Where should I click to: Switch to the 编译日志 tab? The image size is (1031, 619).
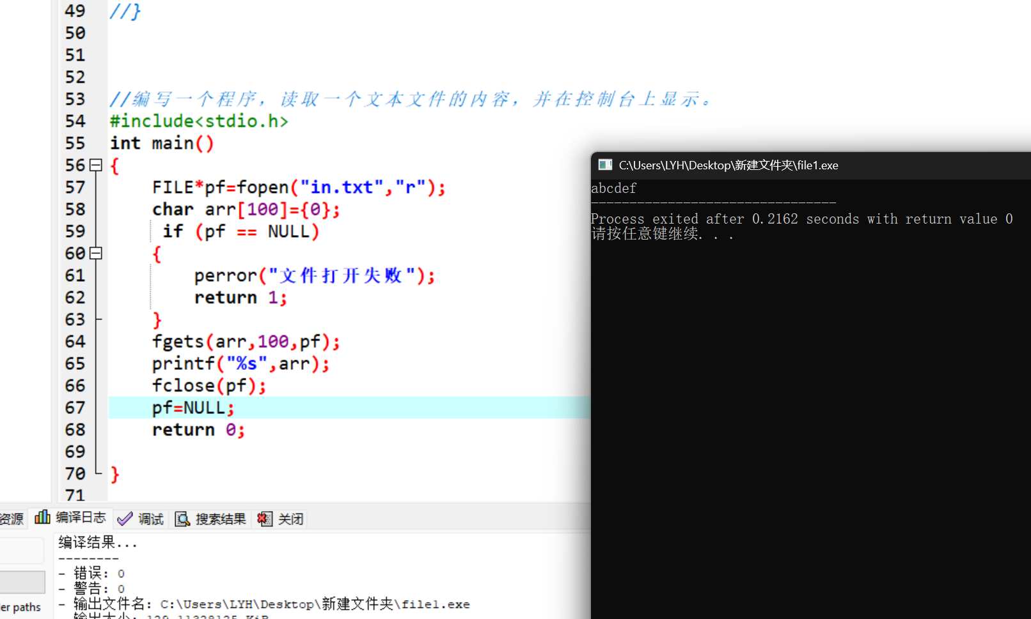click(71, 518)
